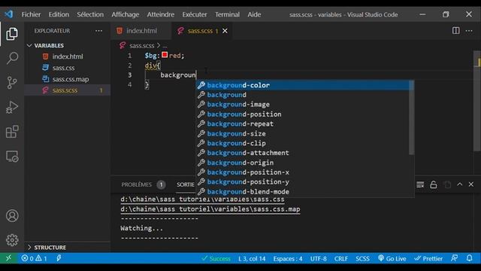Open Explorer panel More Actions ellipsis
481x271 pixels.
pyautogui.click(x=98, y=31)
